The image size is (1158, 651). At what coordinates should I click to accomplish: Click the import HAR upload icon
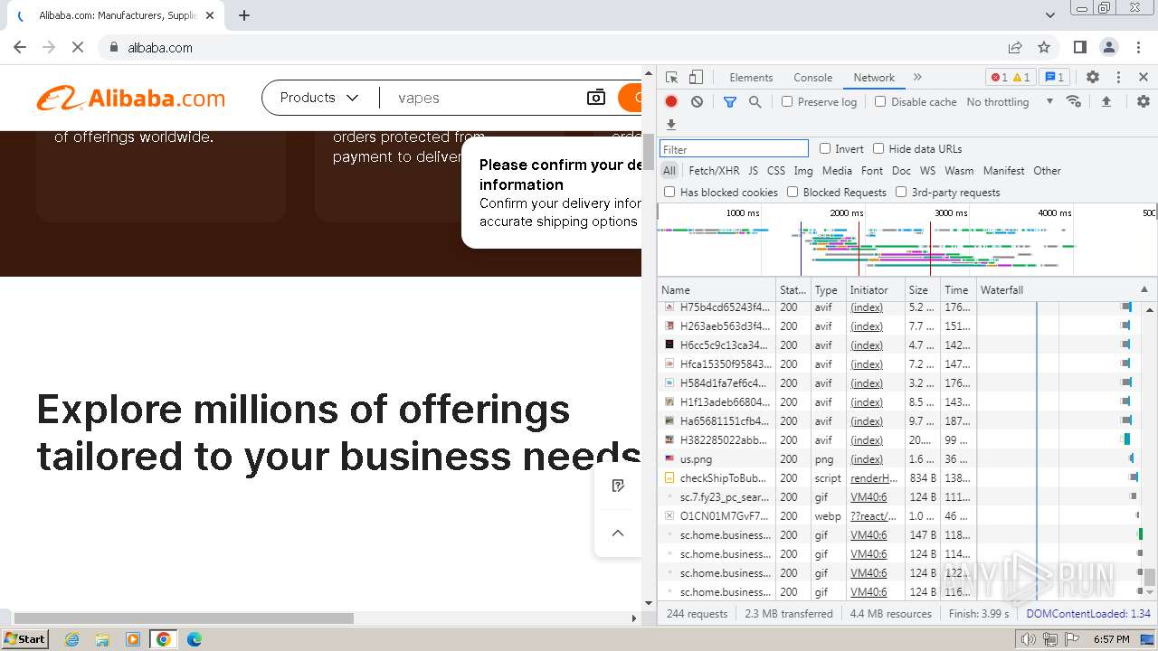1106,102
